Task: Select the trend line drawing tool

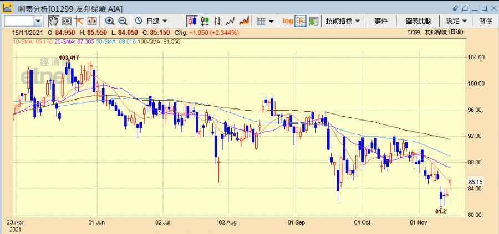Action: point(79,20)
